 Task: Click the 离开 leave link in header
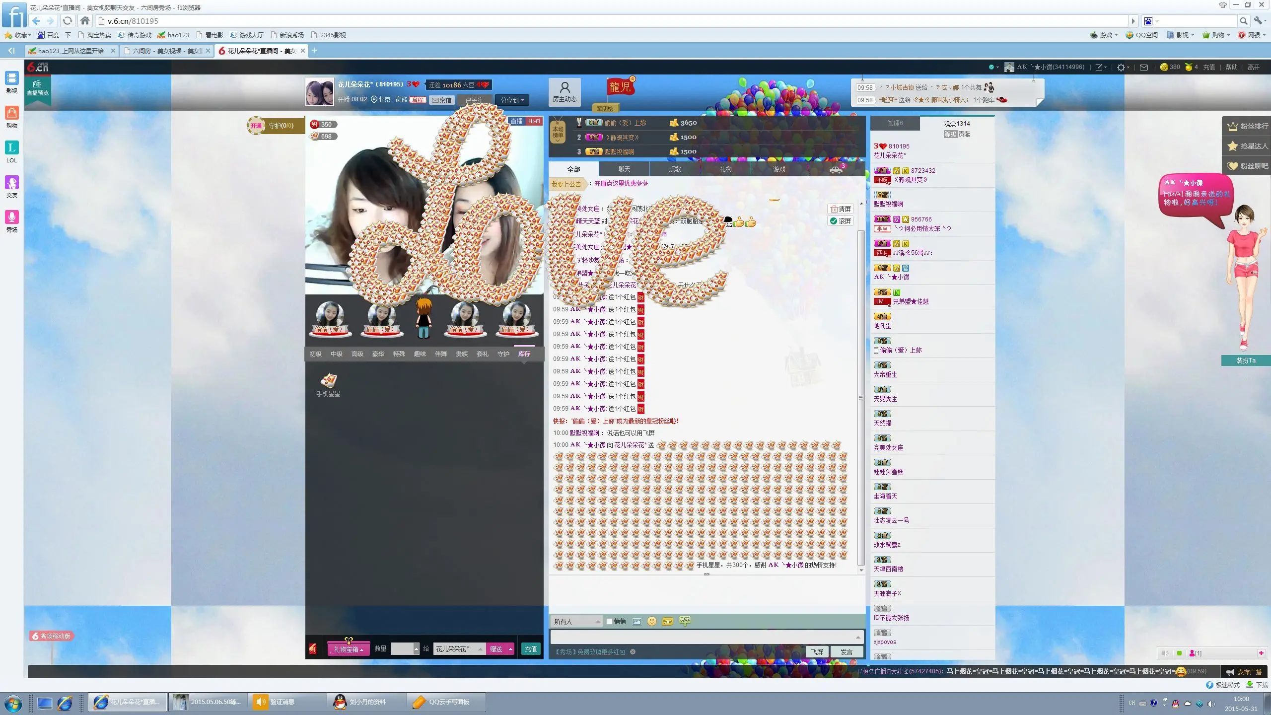pos(1254,67)
